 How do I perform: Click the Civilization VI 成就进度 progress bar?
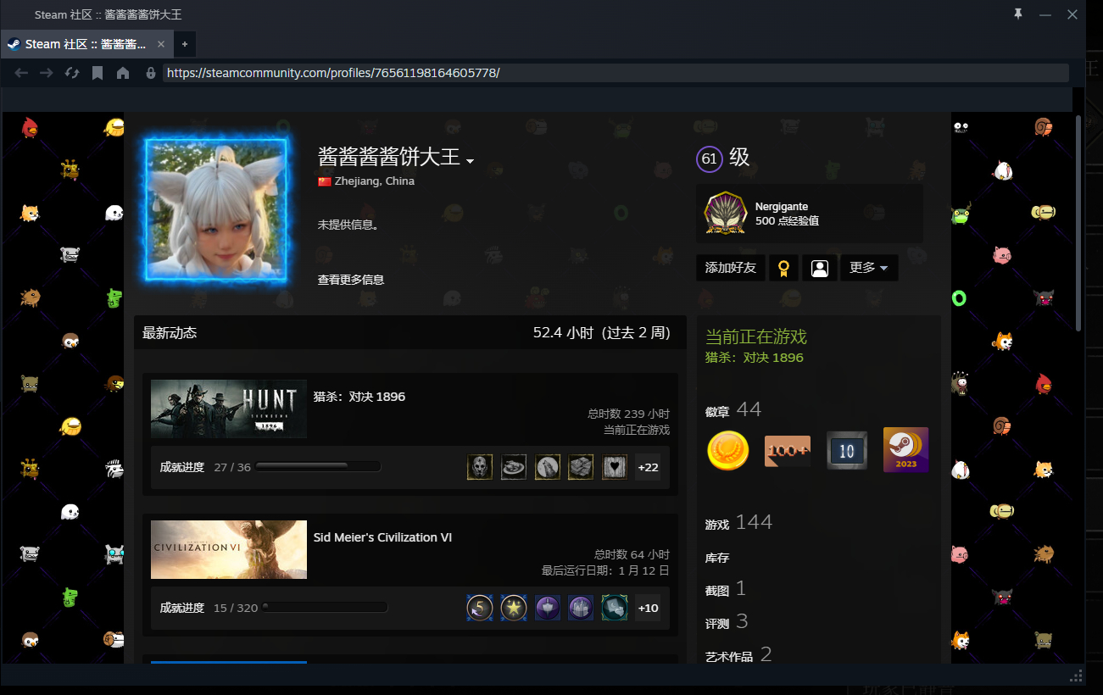pyautogui.click(x=325, y=607)
